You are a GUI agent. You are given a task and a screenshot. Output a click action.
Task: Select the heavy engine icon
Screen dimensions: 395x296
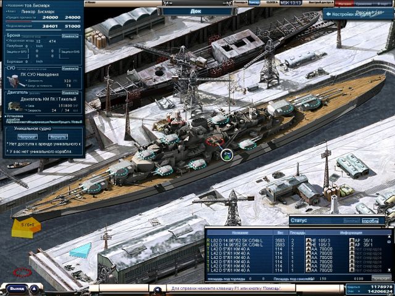14,106
